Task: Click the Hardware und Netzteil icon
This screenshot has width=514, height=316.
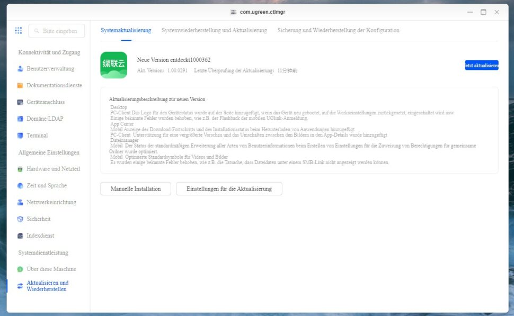Action: pyautogui.click(x=20, y=169)
